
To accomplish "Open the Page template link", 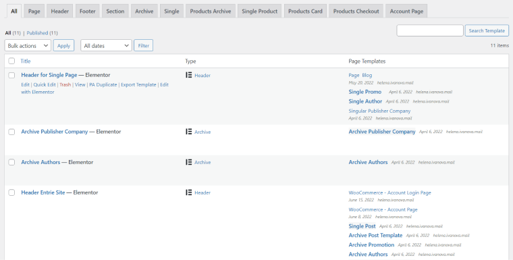I will 354,76.
